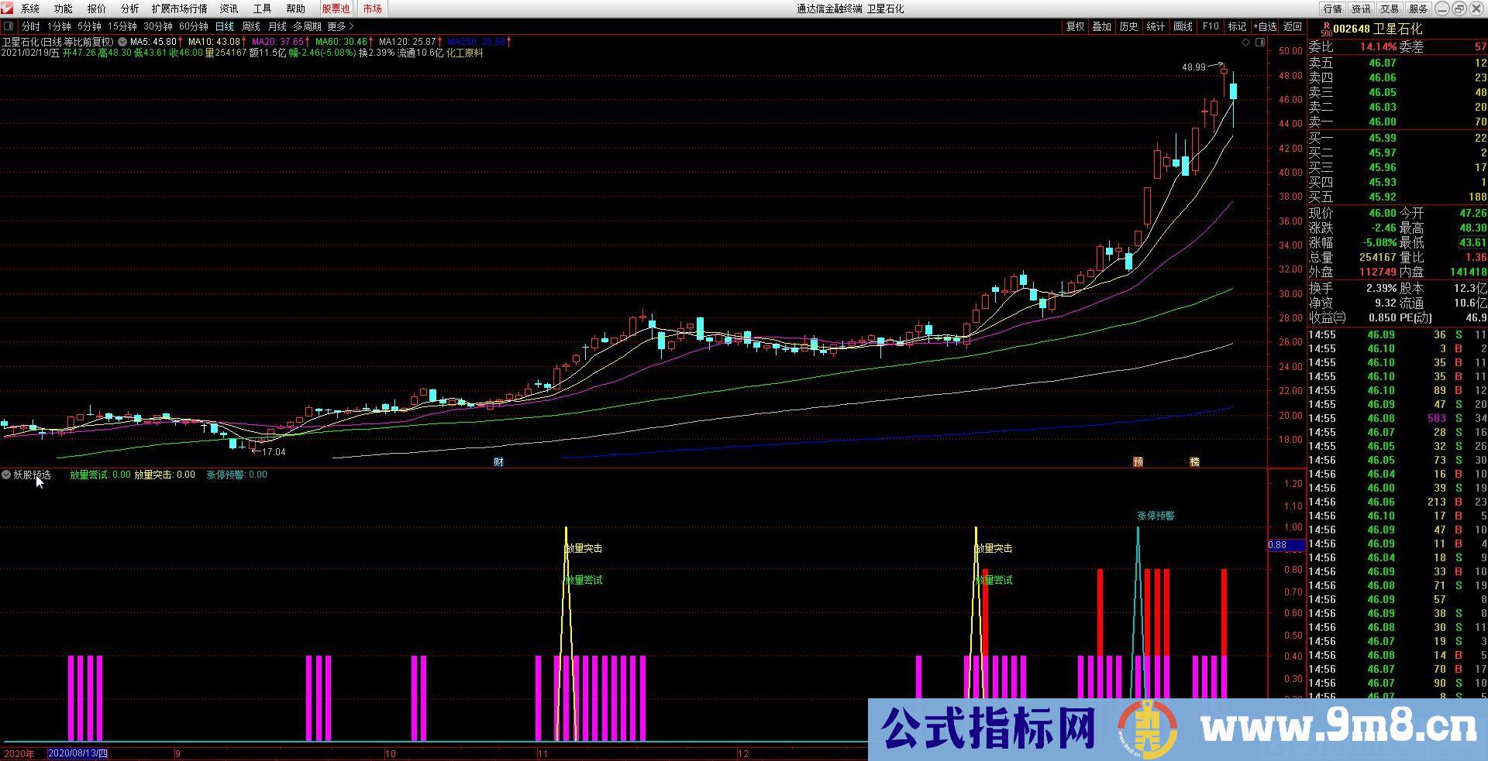Click the 预 forecast marker on chart
Screen dimensions: 1488x761
coord(1138,462)
